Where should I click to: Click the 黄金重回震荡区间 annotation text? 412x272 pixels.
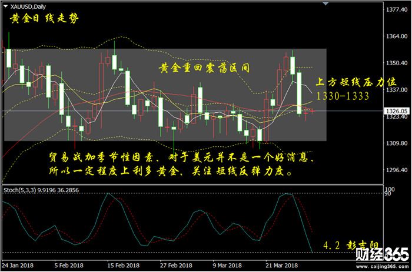(204, 68)
